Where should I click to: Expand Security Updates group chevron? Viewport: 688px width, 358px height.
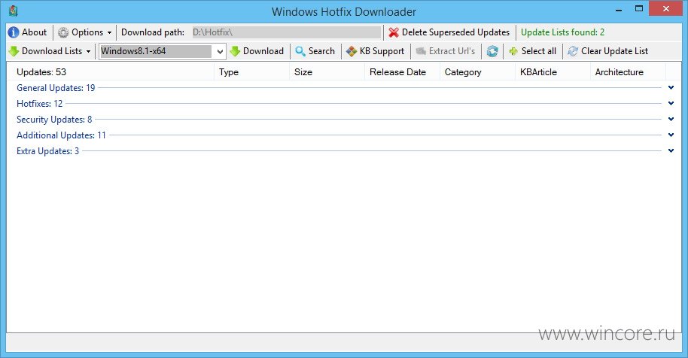(671, 119)
